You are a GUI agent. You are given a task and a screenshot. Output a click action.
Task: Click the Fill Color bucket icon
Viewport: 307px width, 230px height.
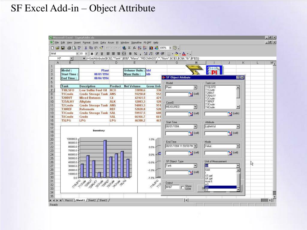click(x=176, y=54)
